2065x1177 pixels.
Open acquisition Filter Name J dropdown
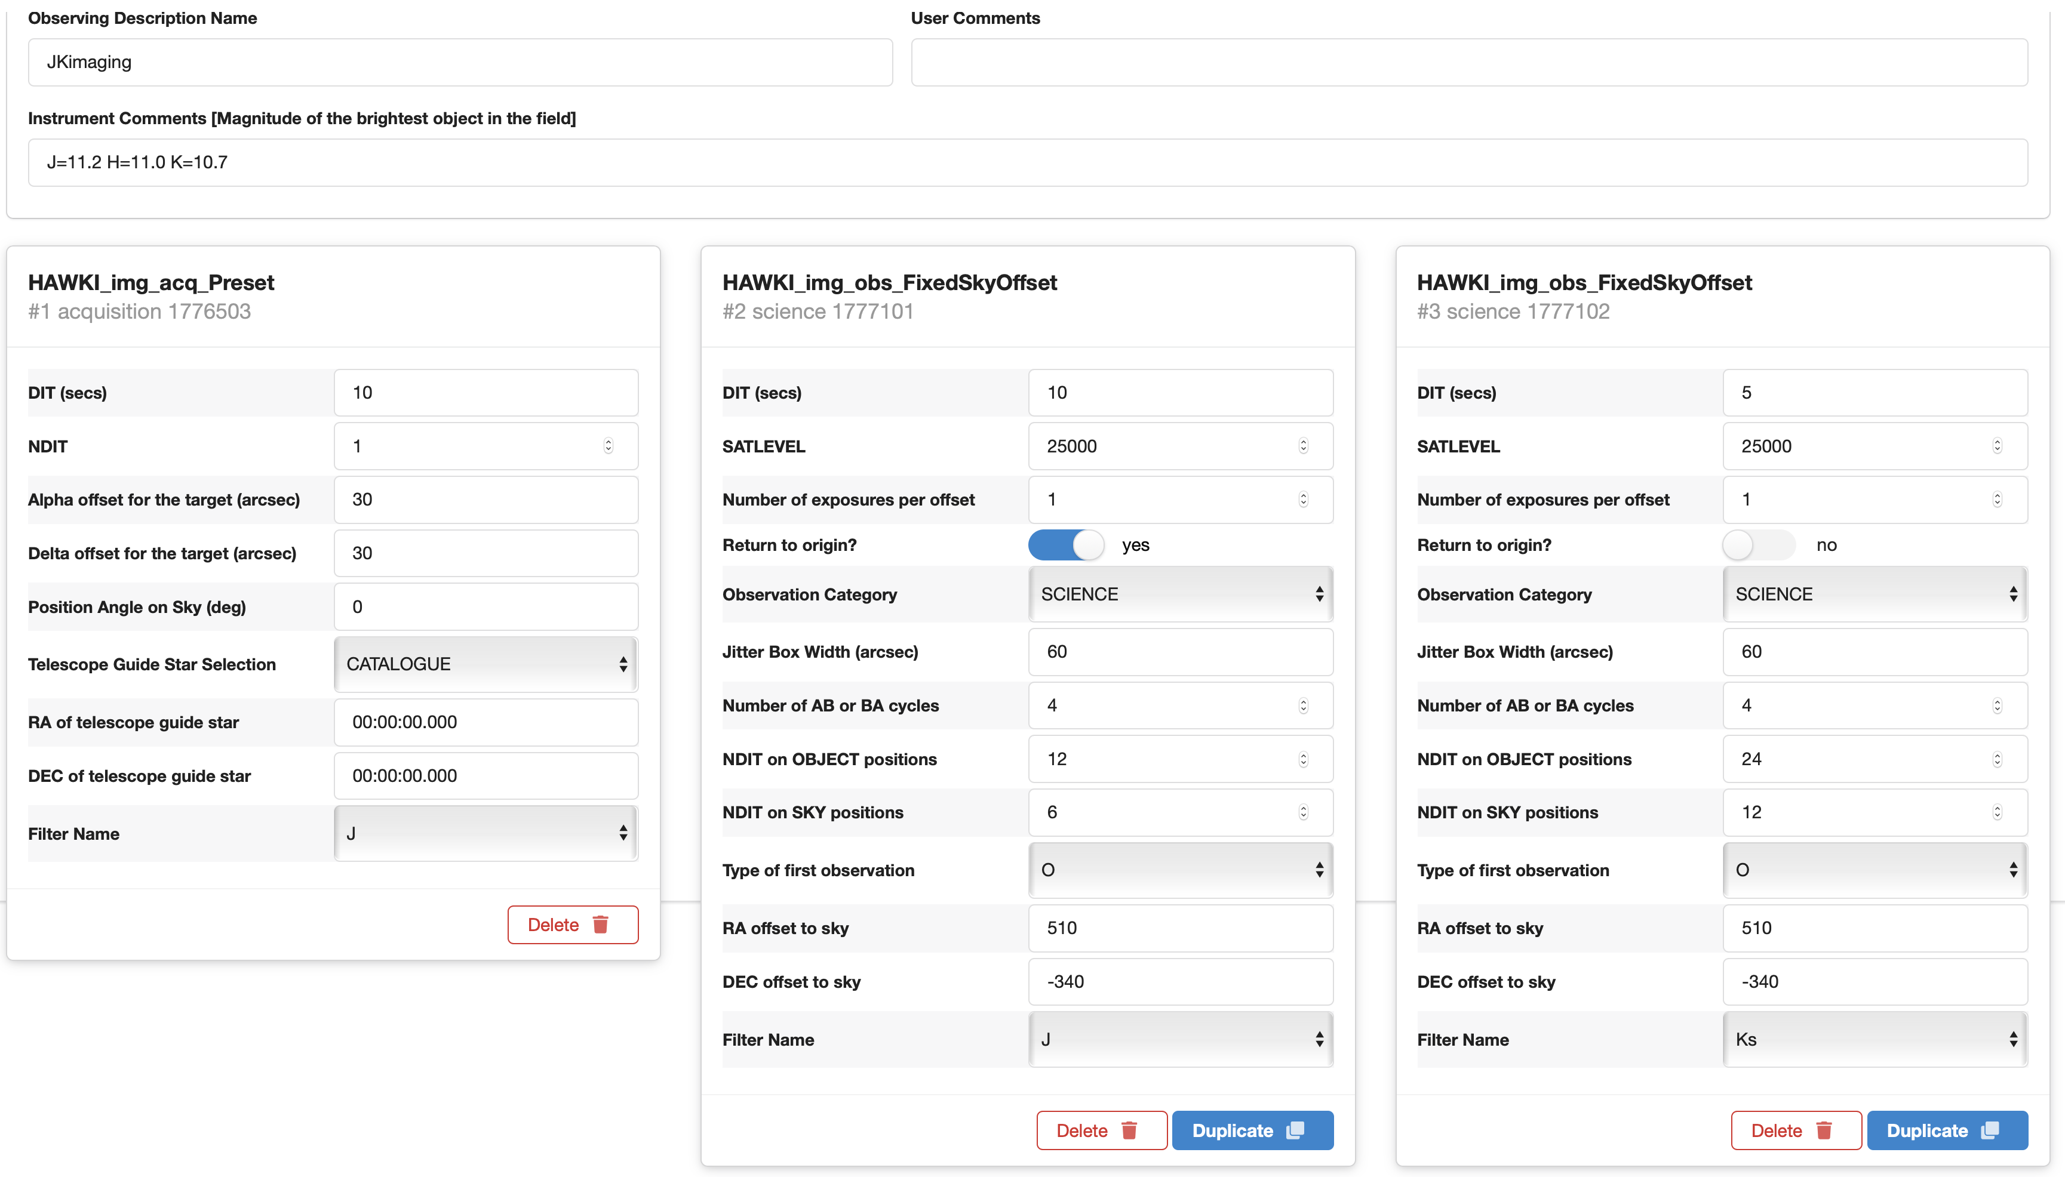(486, 833)
